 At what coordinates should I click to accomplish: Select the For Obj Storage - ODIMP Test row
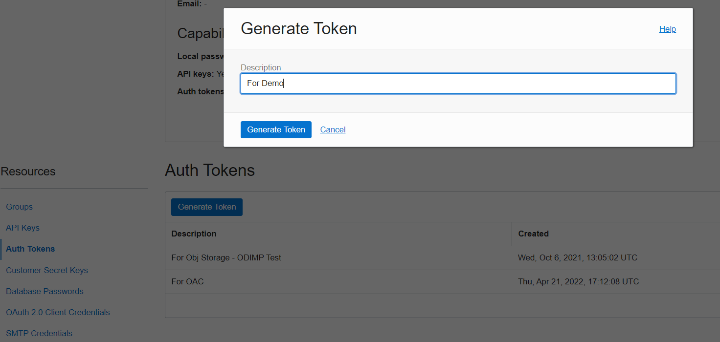226,257
